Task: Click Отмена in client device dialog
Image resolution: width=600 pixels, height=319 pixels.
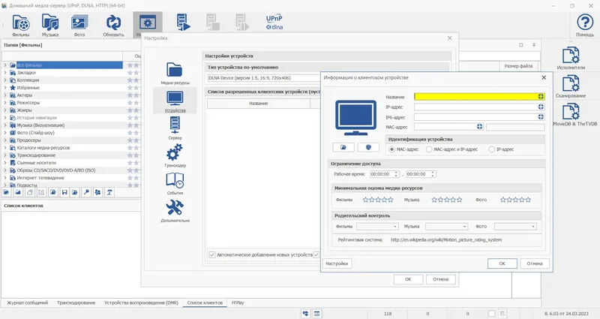Action: click(530, 263)
